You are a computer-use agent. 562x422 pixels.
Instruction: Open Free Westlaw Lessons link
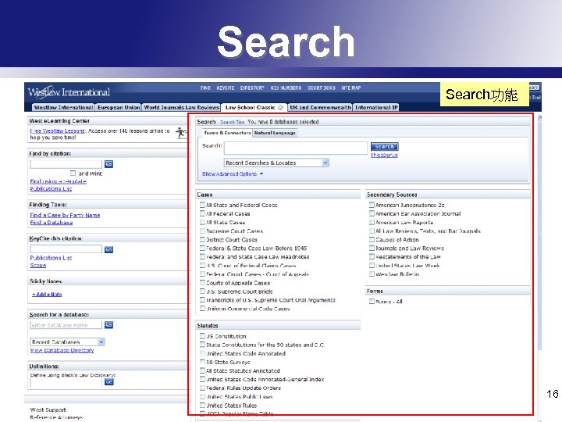point(57,131)
